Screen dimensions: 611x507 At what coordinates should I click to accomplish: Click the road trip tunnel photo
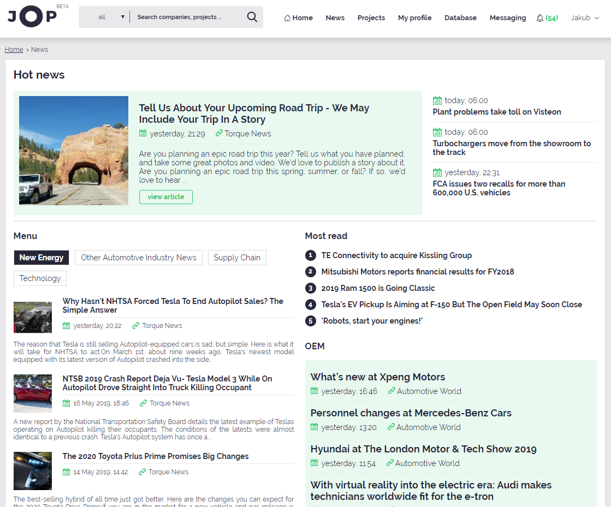[74, 151]
